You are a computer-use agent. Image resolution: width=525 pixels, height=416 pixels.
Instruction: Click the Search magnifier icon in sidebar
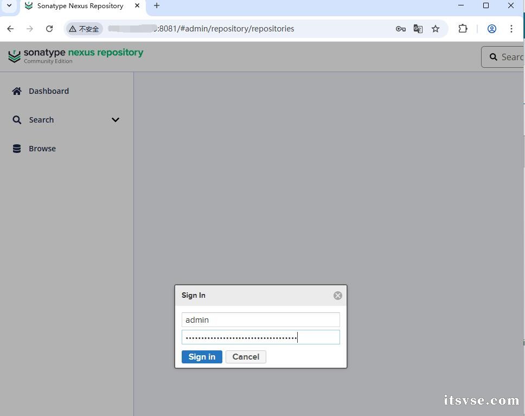point(17,120)
